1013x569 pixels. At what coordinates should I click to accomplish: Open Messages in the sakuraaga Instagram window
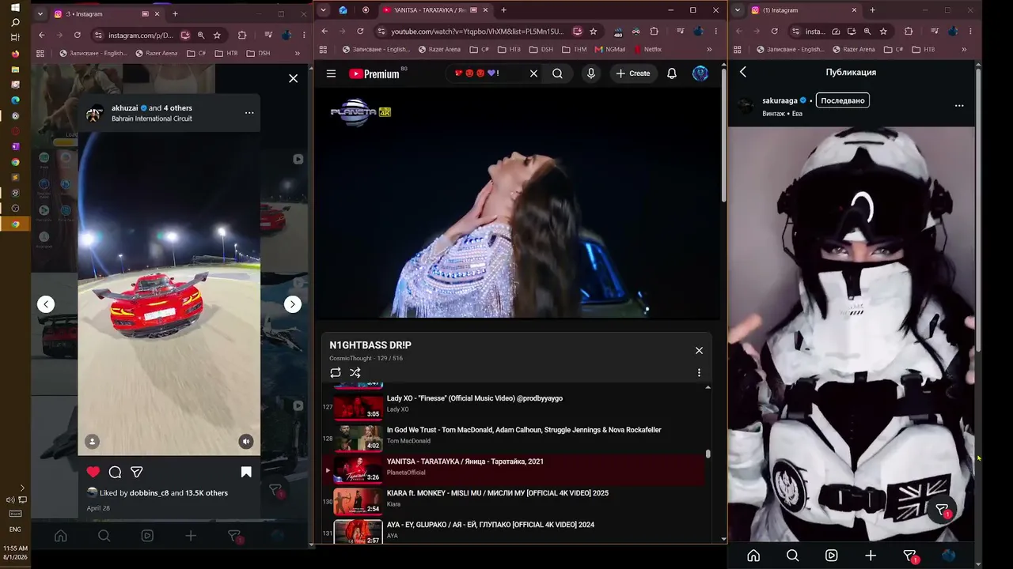(910, 556)
